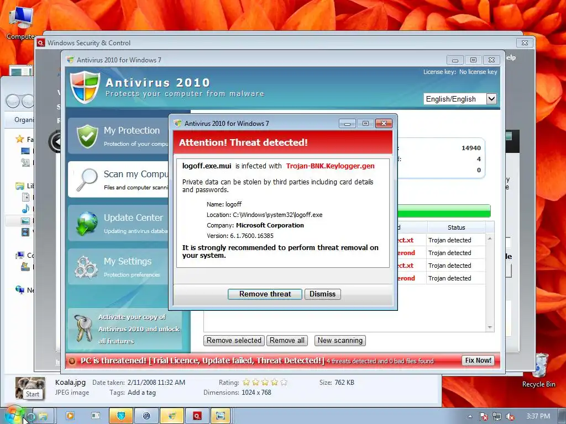Open My Settings section
The height and width of the screenshot is (424, 566).
(x=119, y=267)
